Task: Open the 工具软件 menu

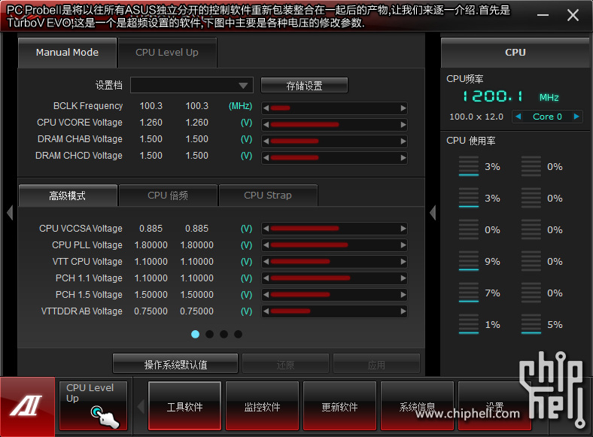Action: tap(184, 406)
